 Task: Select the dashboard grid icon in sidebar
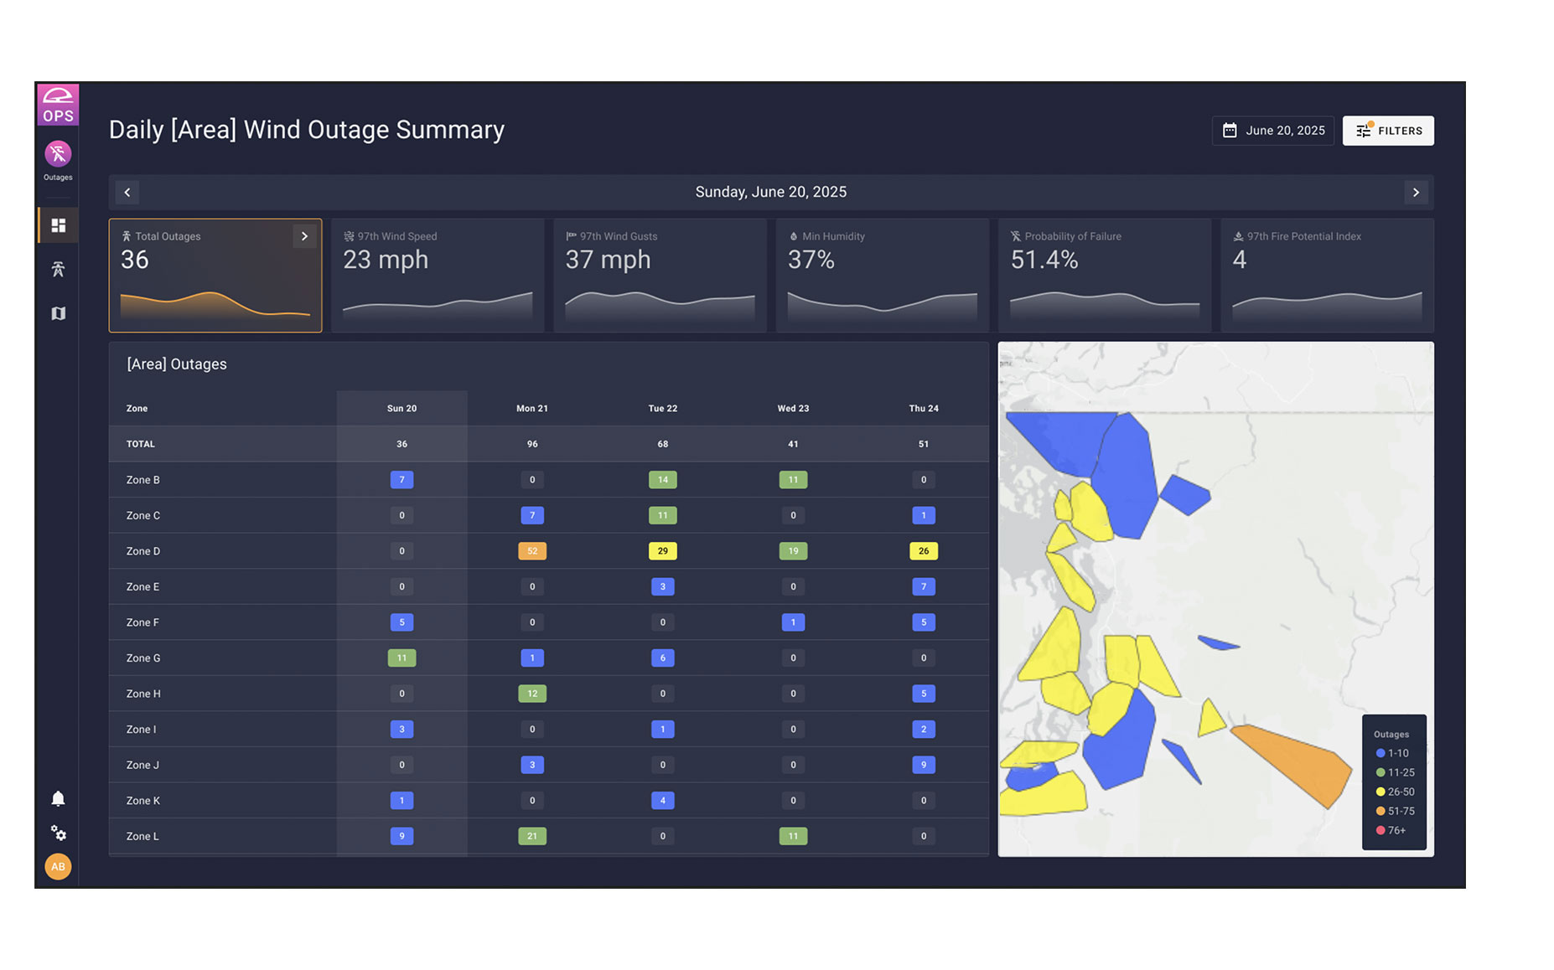(58, 225)
